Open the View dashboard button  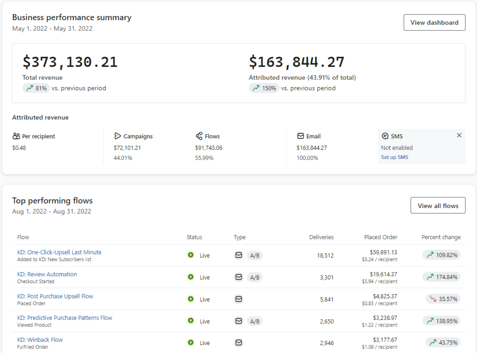(434, 22)
